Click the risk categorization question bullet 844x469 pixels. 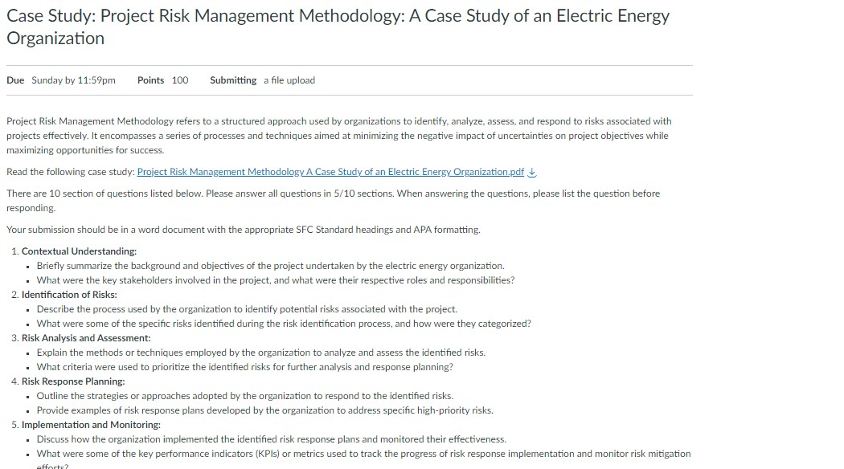pyautogui.click(x=283, y=323)
